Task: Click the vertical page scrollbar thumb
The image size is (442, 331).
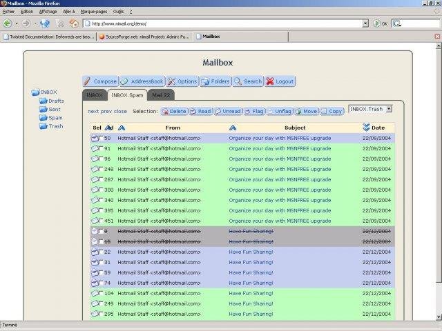Action: click(x=438, y=165)
